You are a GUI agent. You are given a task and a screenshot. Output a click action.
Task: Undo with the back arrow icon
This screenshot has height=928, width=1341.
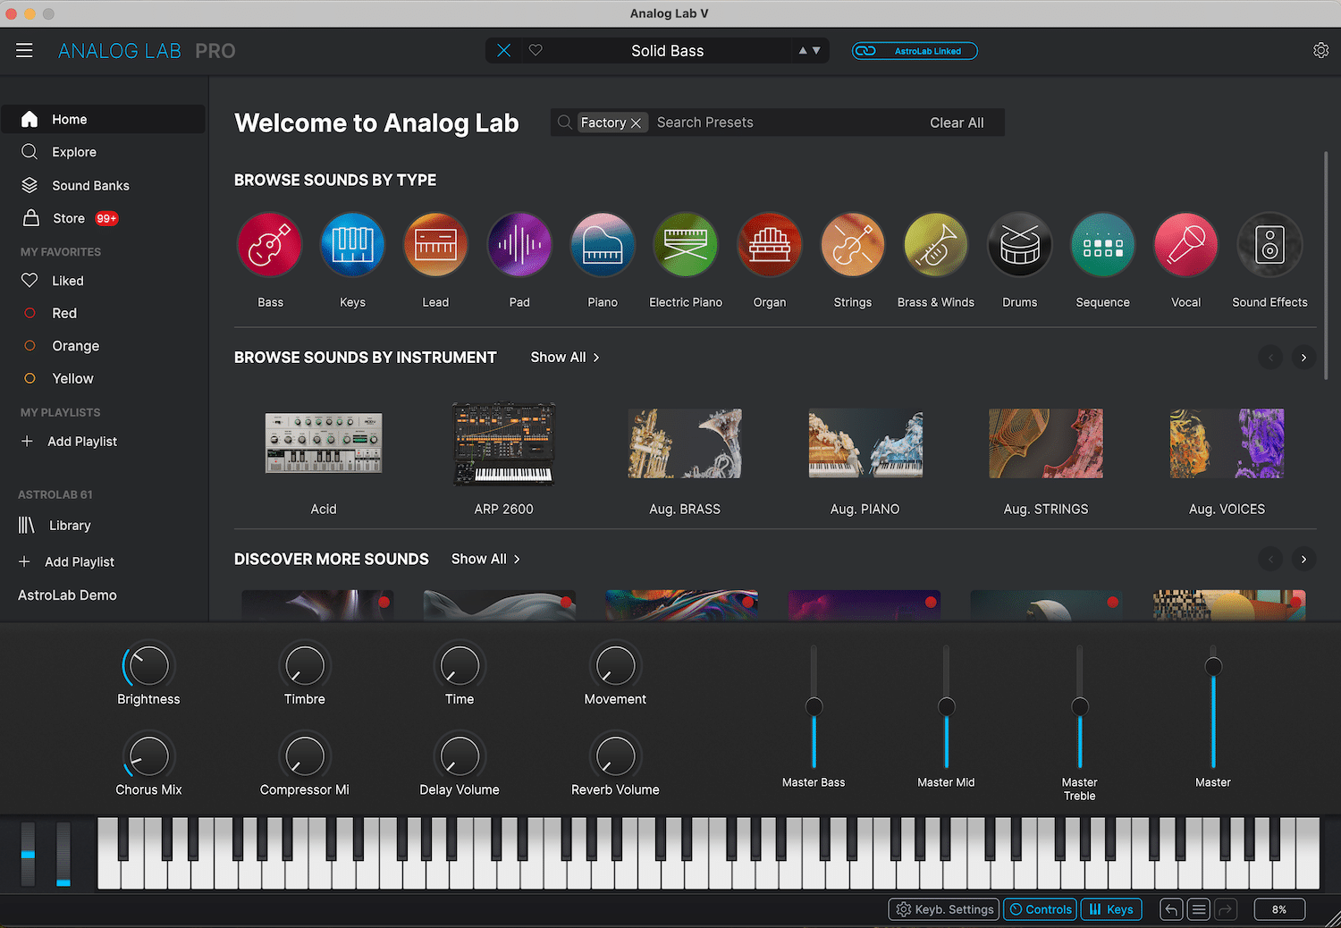[x=1171, y=909]
